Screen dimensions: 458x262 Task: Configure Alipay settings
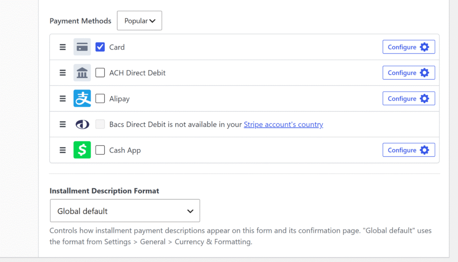point(409,99)
